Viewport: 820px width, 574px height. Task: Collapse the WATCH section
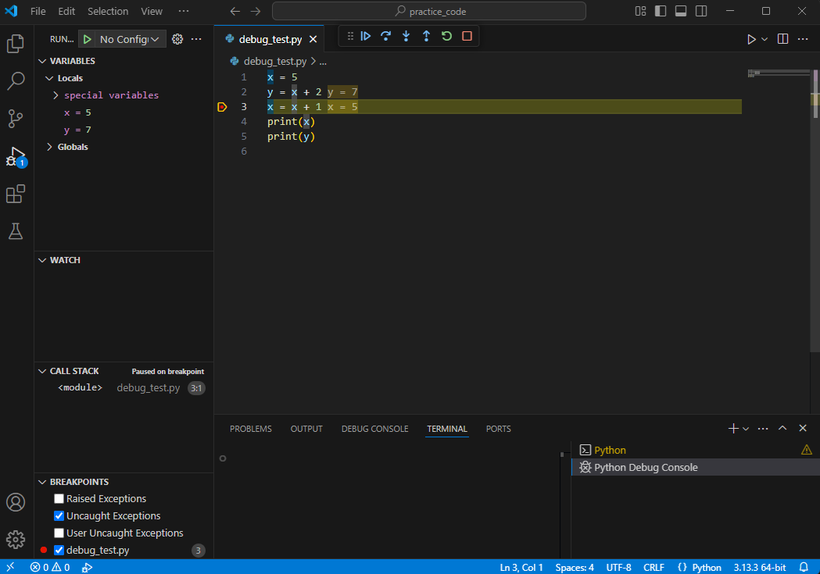click(42, 260)
